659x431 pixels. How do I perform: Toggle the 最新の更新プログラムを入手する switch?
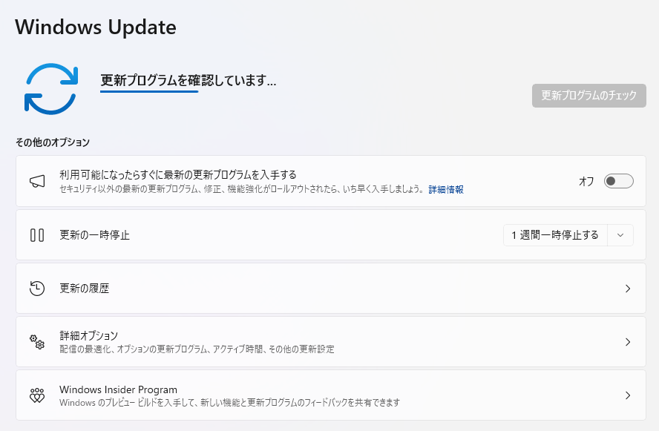tap(619, 181)
